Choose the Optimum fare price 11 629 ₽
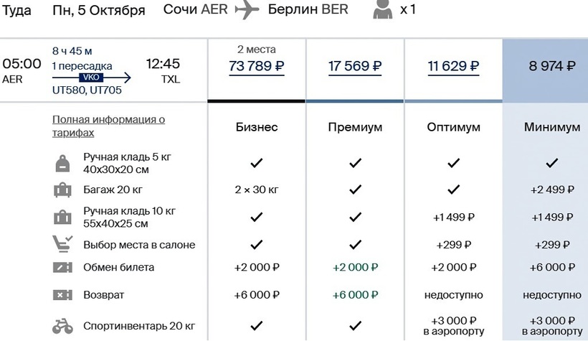 point(453,67)
